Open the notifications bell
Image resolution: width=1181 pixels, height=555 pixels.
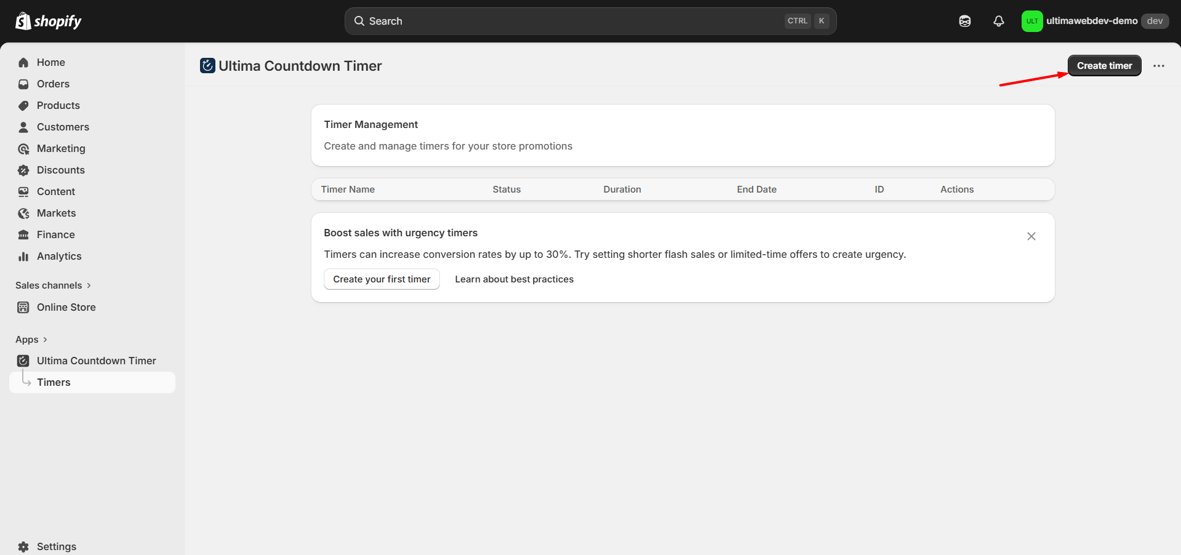coord(999,21)
